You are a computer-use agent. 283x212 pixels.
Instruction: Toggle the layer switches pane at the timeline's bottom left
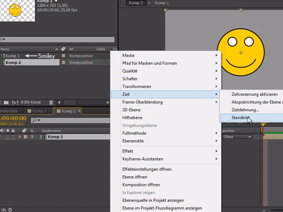pyautogui.click(x=4, y=210)
